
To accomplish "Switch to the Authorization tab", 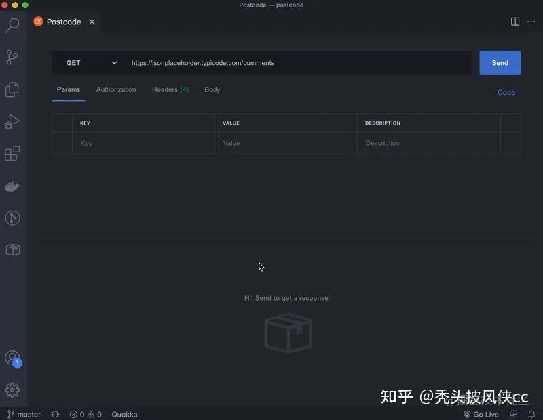I will pos(116,90).
